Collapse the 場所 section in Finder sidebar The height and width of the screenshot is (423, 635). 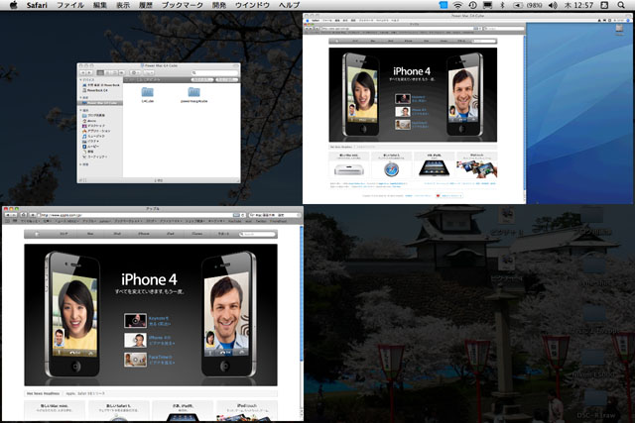click(x=81, y=110)
